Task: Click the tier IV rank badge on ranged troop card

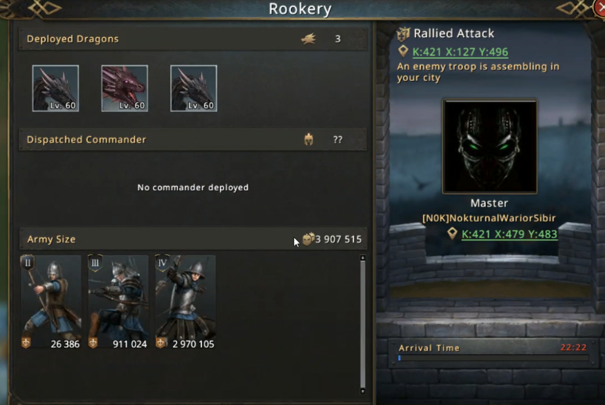Action: pyautogui.click(x=163, y=263)
